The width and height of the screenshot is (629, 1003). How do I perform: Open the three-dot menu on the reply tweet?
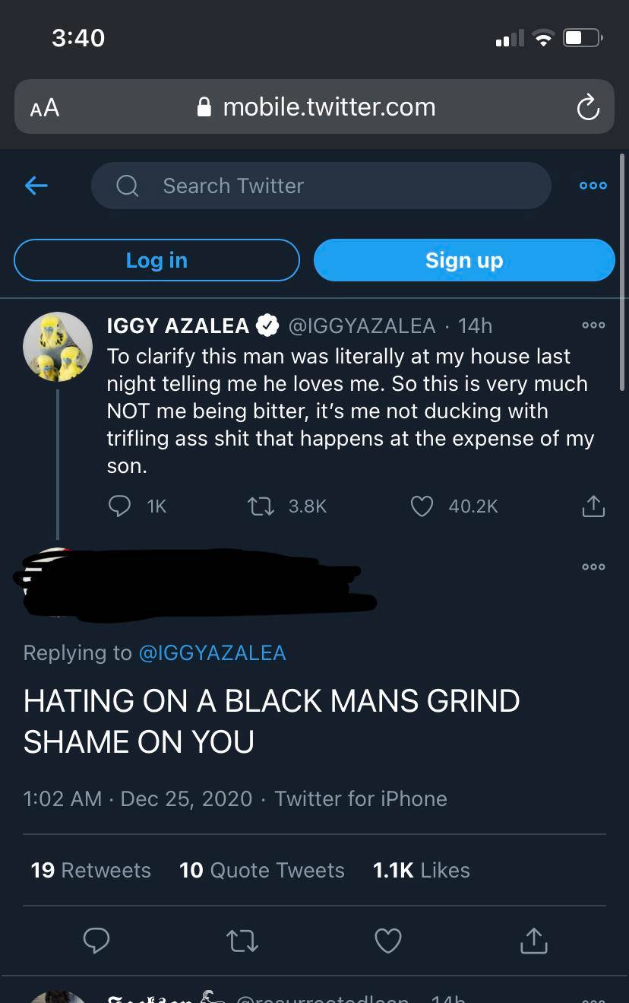[x=593, y=567]
